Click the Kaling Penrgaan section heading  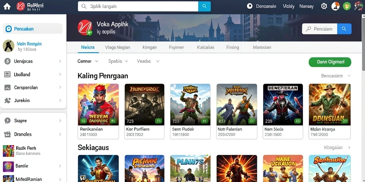coord(103,76)
